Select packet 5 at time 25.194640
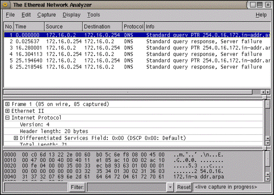Viewport: 274px width, 195px height. click(137, 61)
